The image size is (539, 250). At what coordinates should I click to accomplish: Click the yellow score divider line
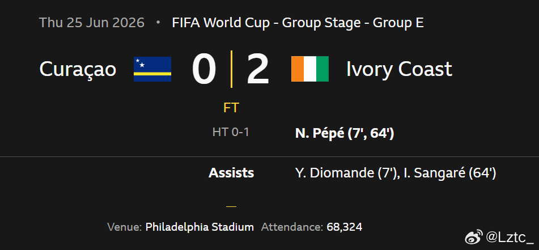231,69
